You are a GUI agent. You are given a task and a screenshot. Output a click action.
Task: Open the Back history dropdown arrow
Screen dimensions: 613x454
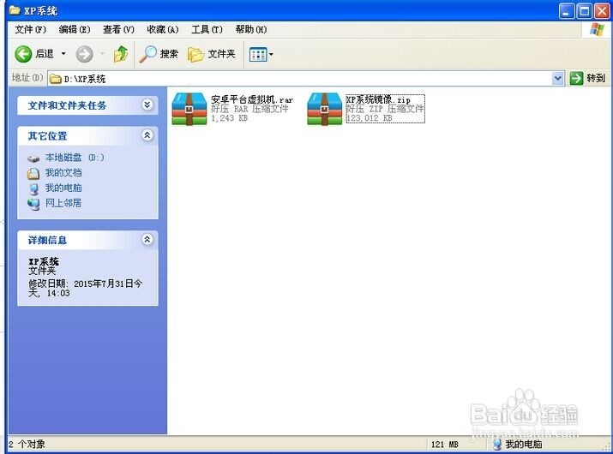(x=63, y=53)
